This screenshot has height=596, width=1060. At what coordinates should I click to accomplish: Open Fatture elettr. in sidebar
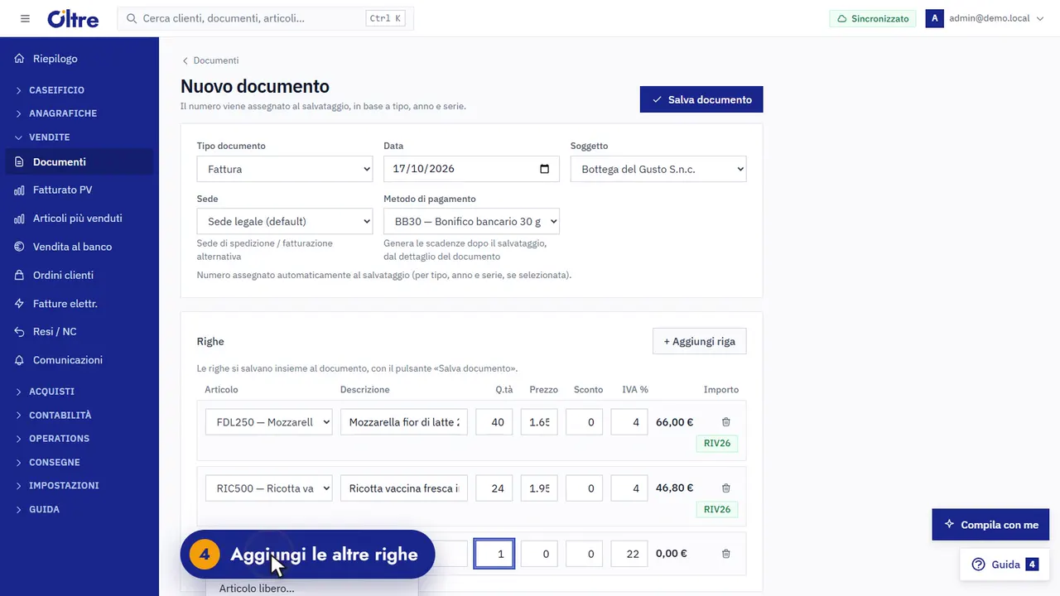point(79,304)
